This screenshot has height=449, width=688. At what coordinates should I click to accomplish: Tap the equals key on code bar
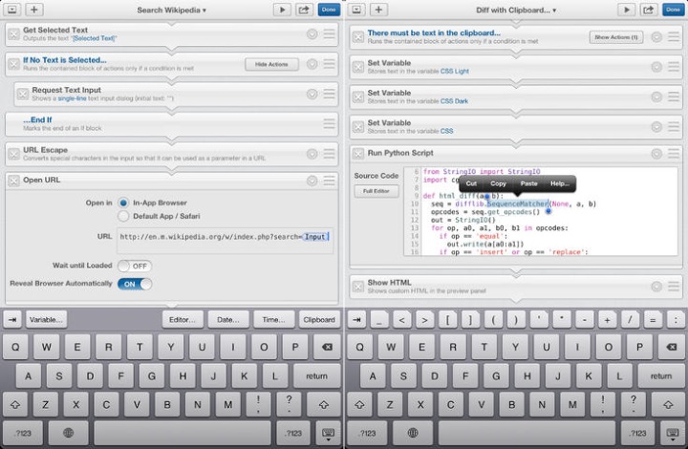click(653, 320)
